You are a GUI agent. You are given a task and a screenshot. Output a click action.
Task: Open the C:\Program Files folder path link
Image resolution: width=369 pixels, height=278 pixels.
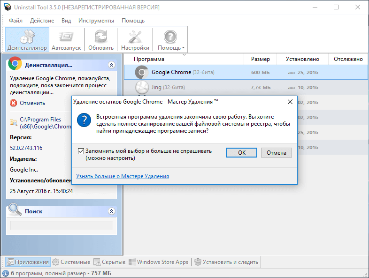pos(46,123)
